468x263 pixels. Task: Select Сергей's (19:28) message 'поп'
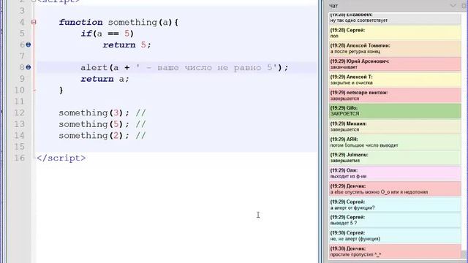pyautogui.click(x=395, y=33)
